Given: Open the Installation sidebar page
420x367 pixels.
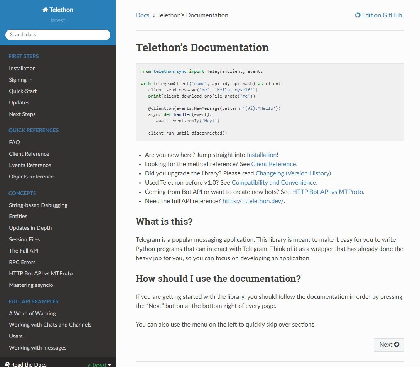Looking at the screenshot, I should (22, 68).
